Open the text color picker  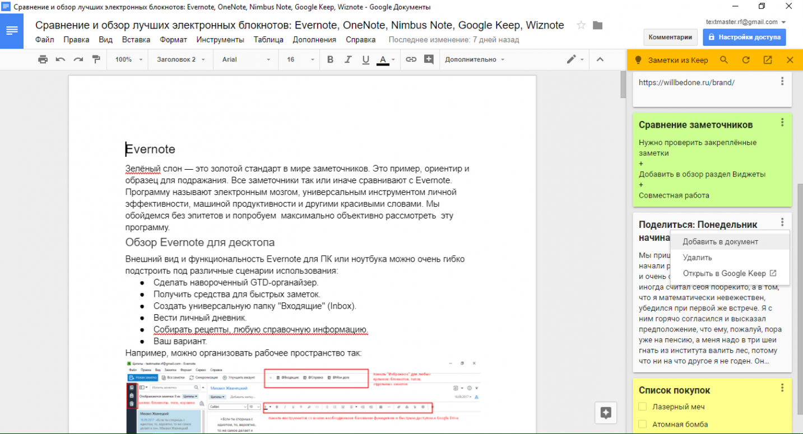coord(383,59)
